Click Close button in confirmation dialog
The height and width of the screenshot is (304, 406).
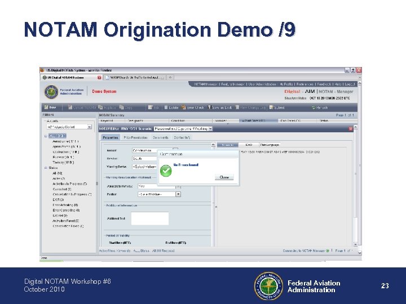224,177
